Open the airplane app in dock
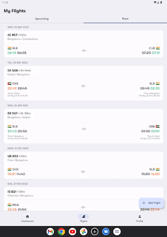 (95, 231)
